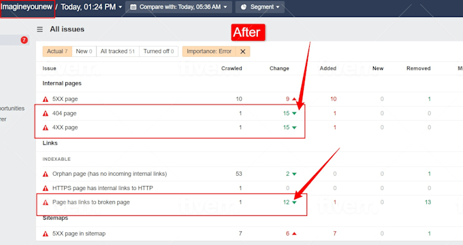Open the 5XX page in sitemap issue

pos(79,233)
